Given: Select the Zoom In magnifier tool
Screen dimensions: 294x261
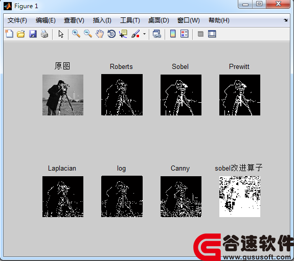Looking at the screenshot, I should click(76, 34).
